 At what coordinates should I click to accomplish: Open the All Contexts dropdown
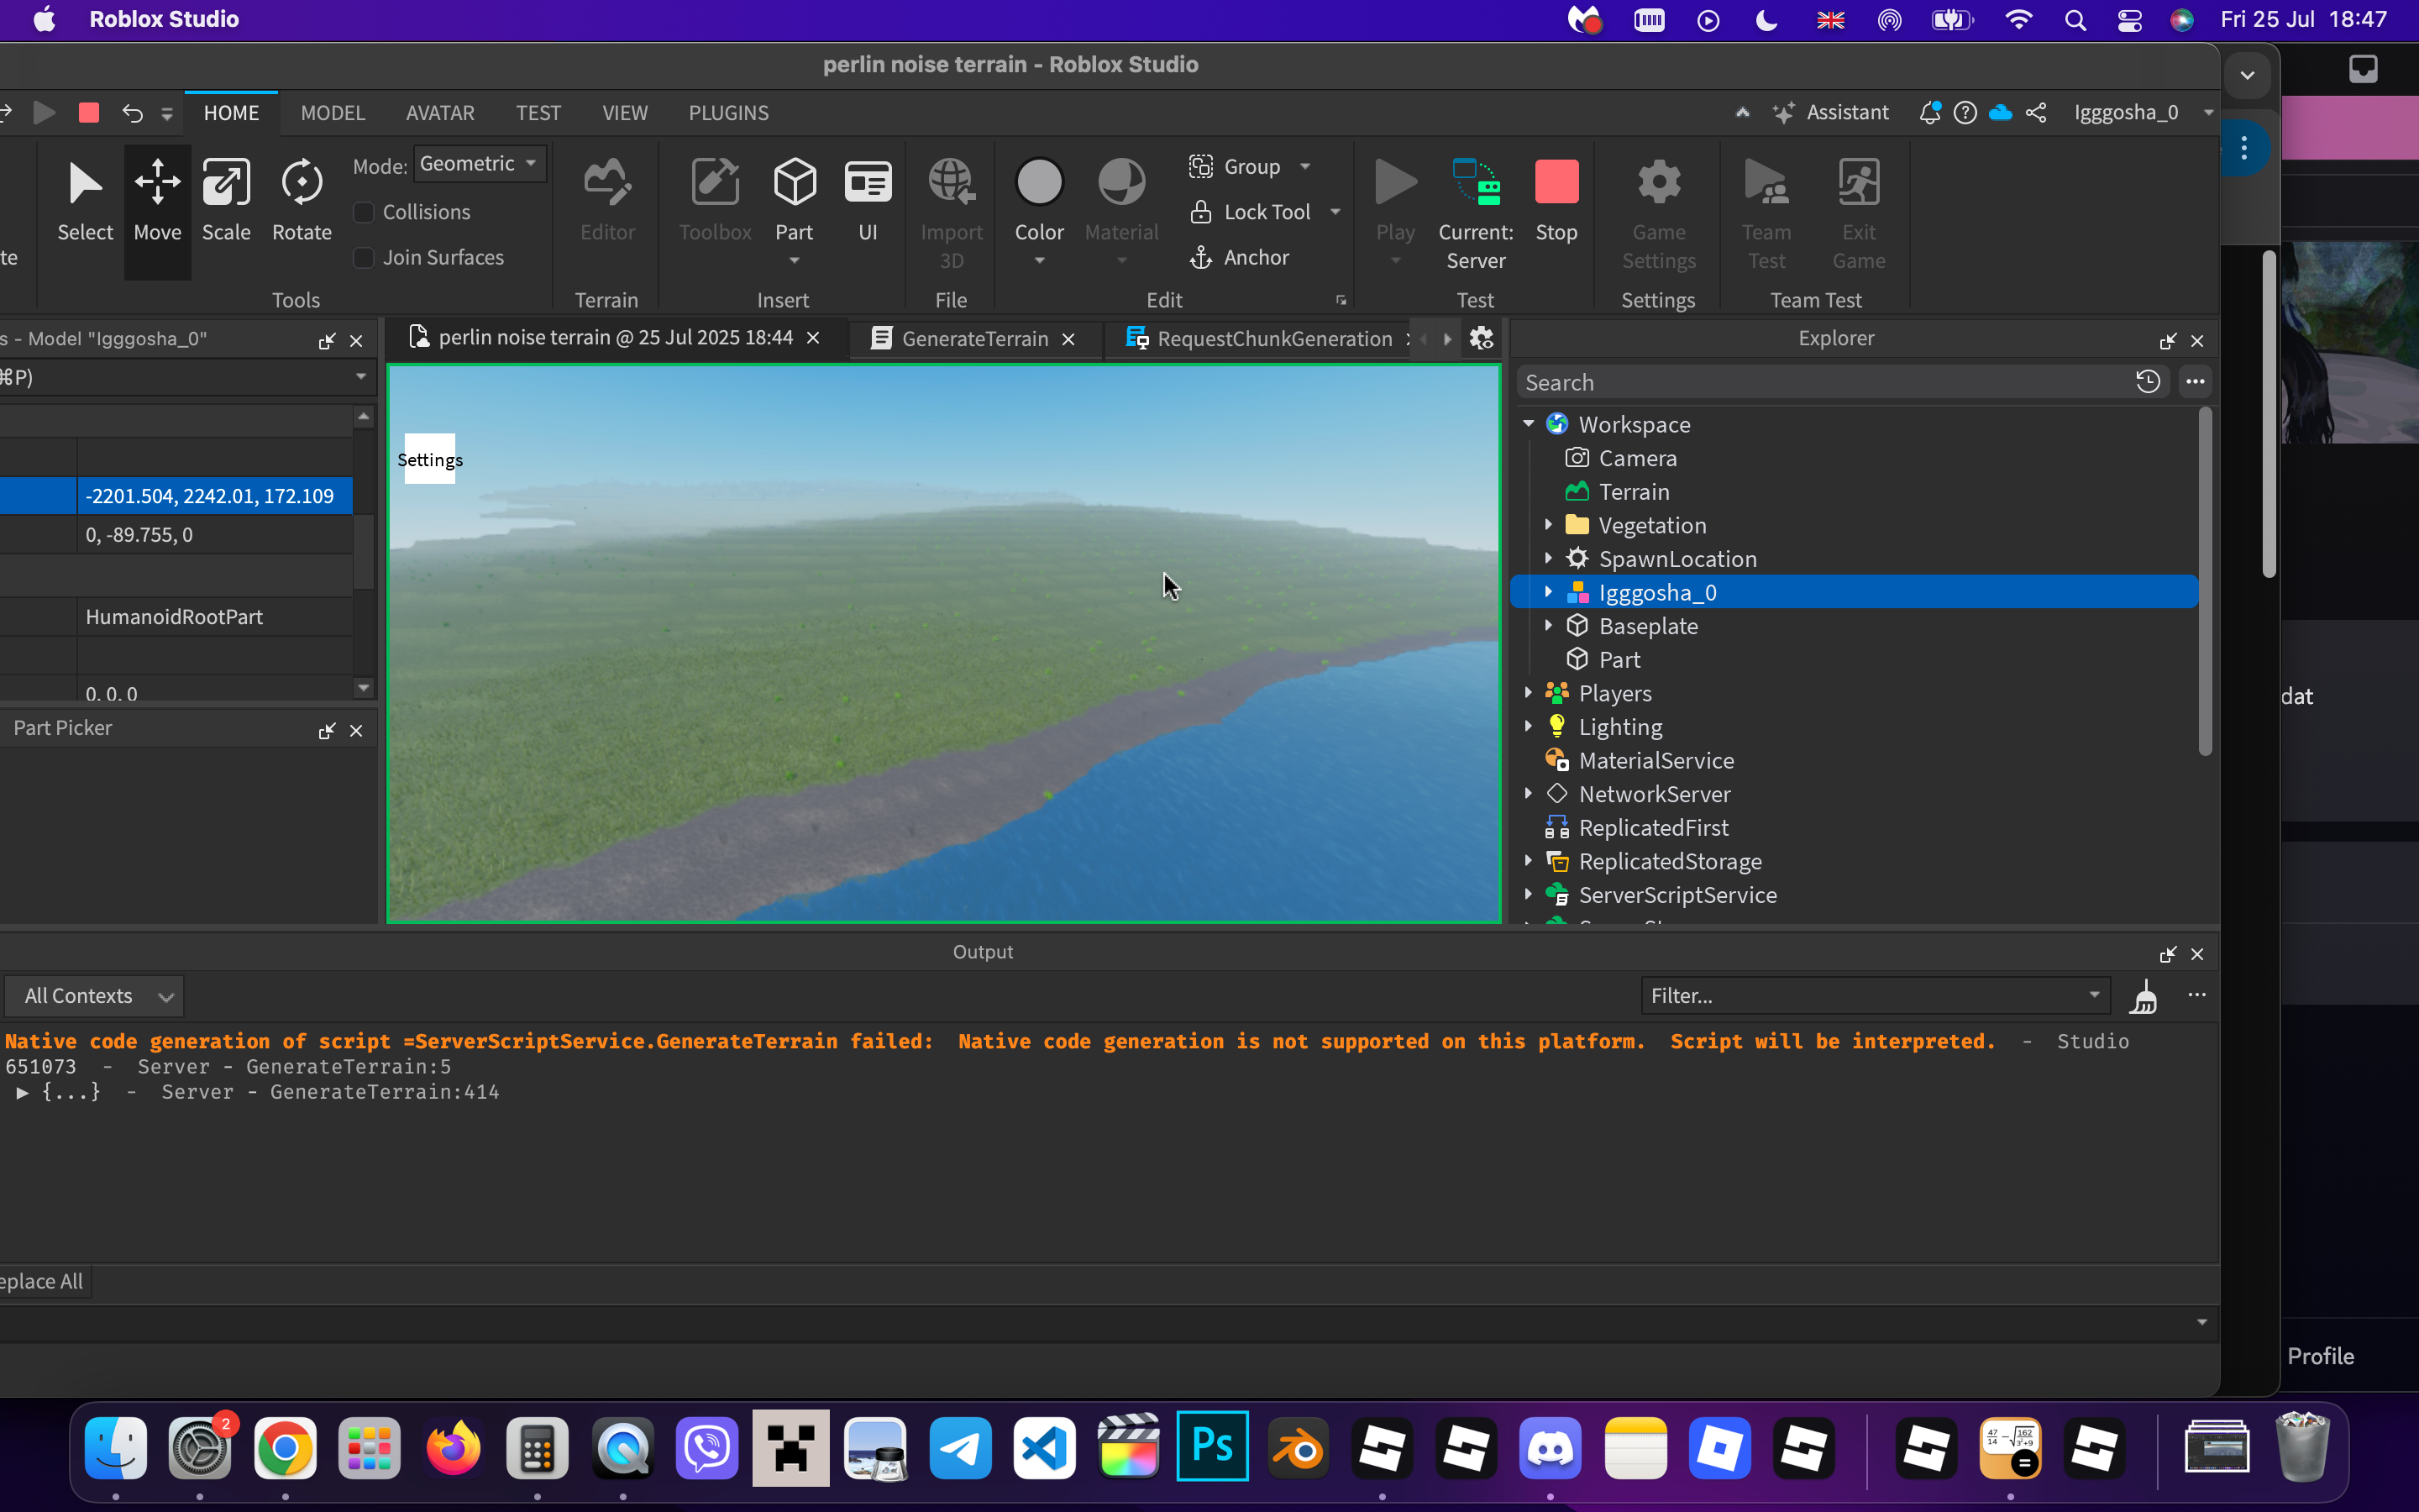(96, 996)
